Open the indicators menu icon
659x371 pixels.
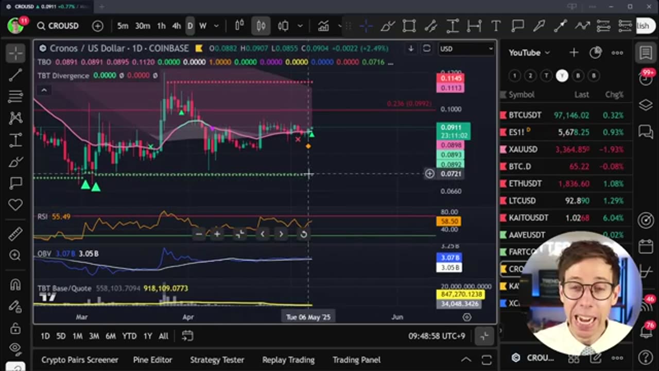tap(323, 26)
